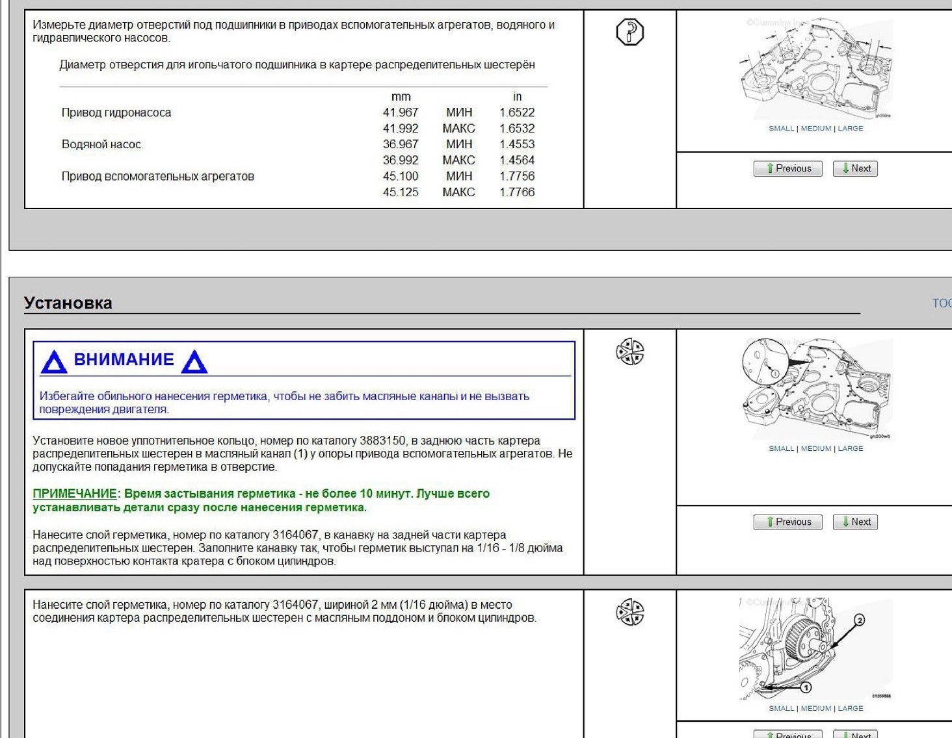
Task: Click the value 41.967 in mm column
Action: pos(401,112)
